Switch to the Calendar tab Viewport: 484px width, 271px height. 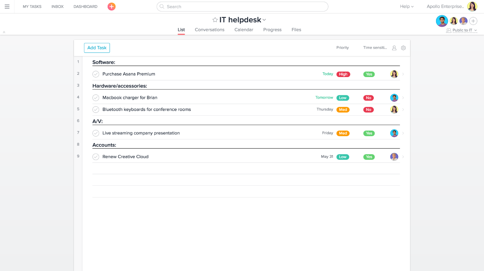243,30
